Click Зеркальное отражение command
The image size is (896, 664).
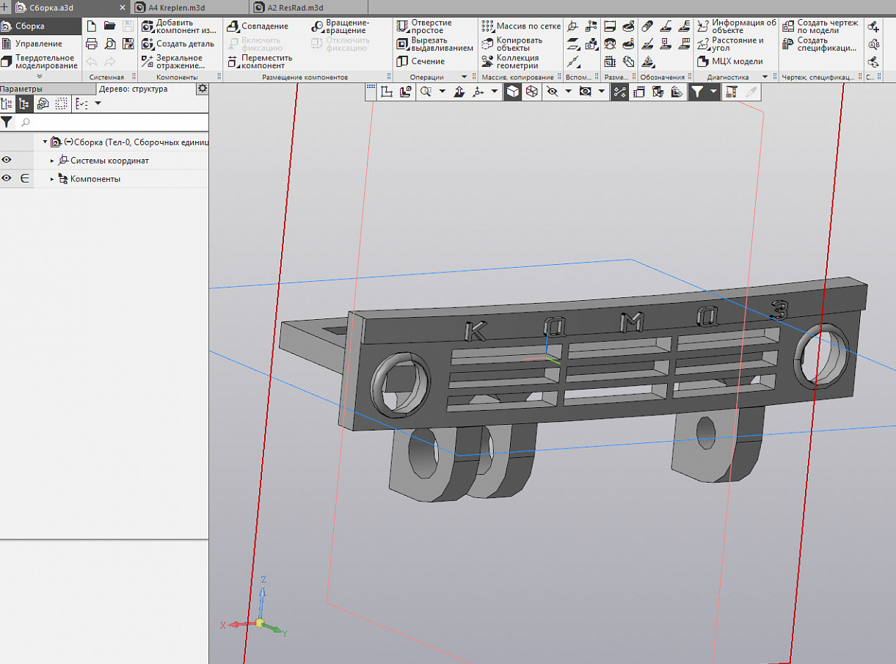point(172,62)
